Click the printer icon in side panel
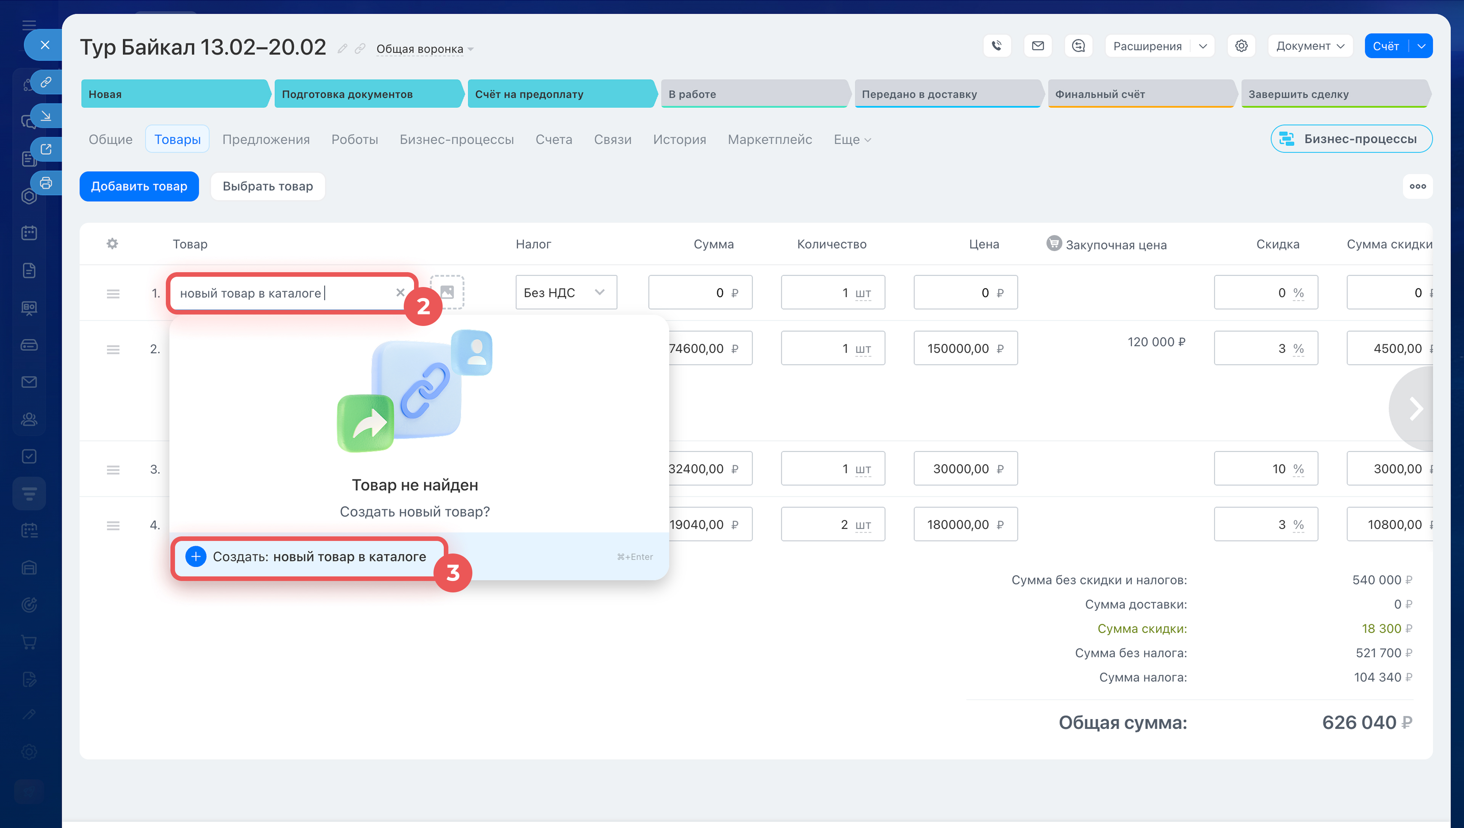Screen dimensions: 1464x828 [46, 183]
